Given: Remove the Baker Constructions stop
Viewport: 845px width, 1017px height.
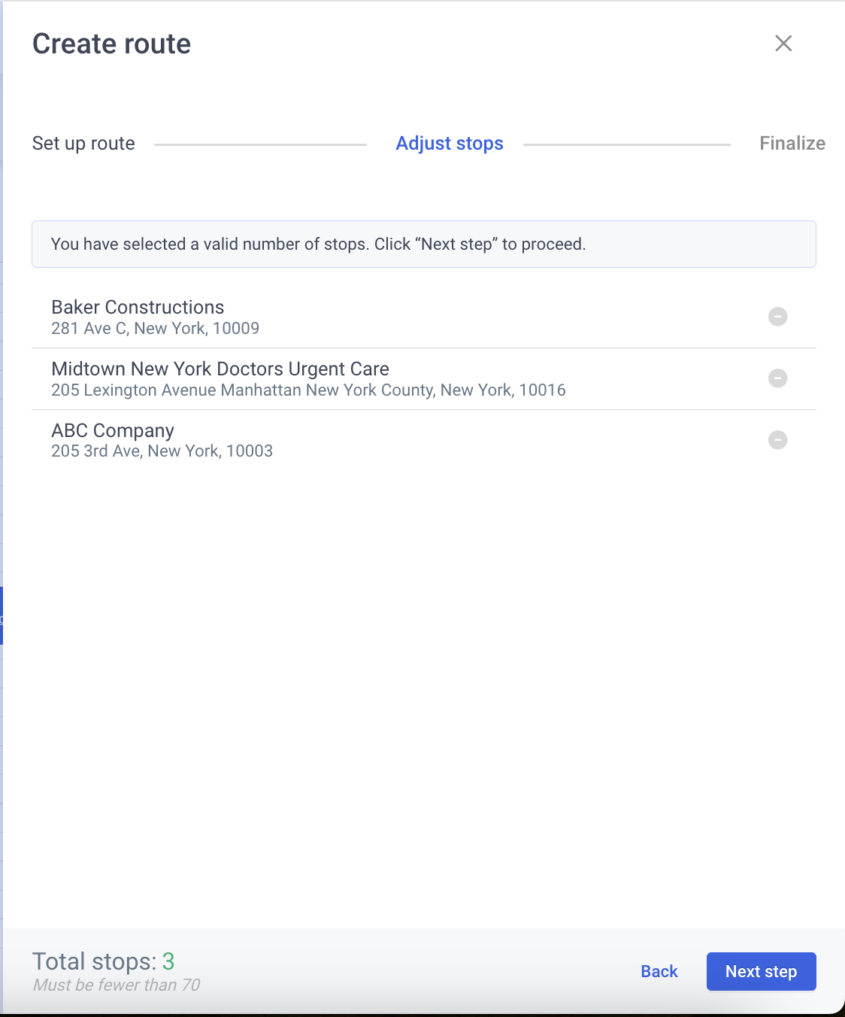Looking at the screenshot, I should [777, 317].
